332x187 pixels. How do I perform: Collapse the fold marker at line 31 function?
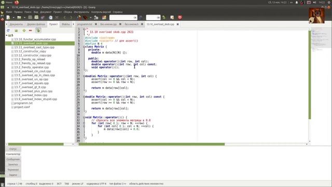pyautogui.click(x=84, y=117)
